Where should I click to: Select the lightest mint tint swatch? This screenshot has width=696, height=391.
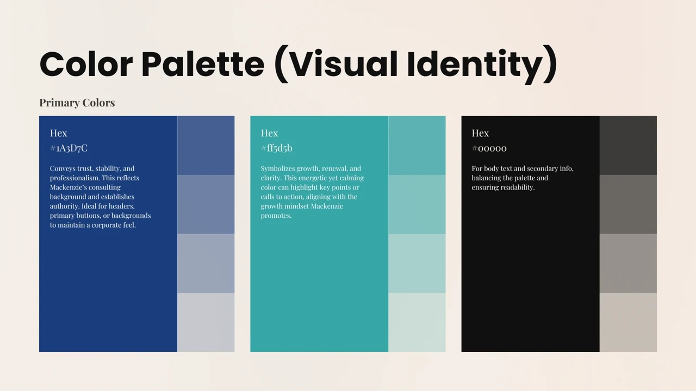coord(417,323)
